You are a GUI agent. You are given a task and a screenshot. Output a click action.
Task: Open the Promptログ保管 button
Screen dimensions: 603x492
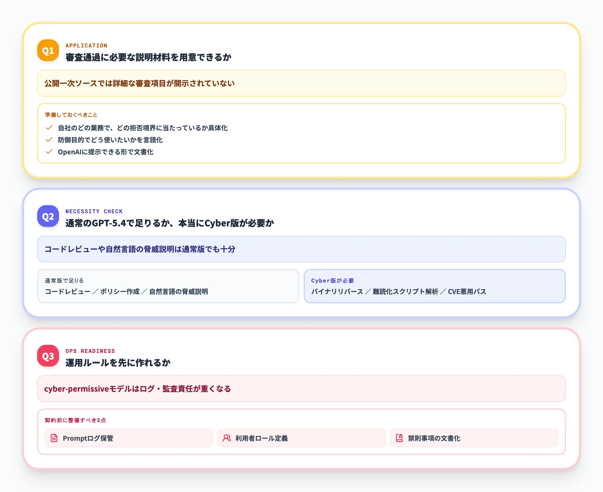pos(129,438)
